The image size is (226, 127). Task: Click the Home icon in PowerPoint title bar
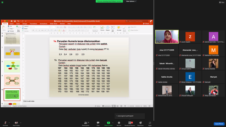click(12, 21)
